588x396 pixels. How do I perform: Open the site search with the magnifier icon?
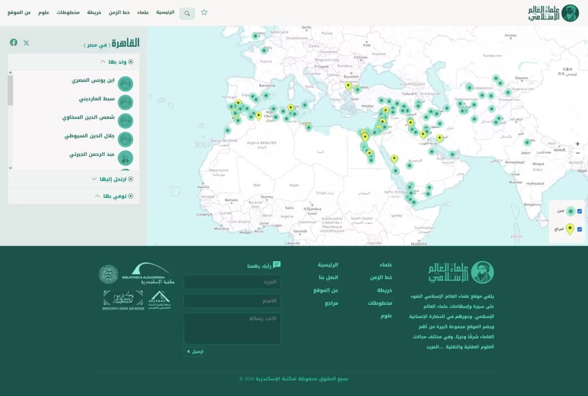[187, 13]
